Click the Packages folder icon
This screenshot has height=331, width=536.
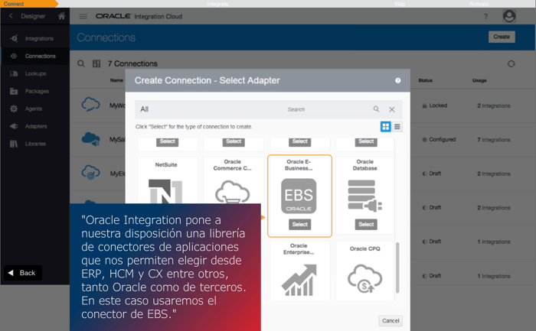coord(14,91)
